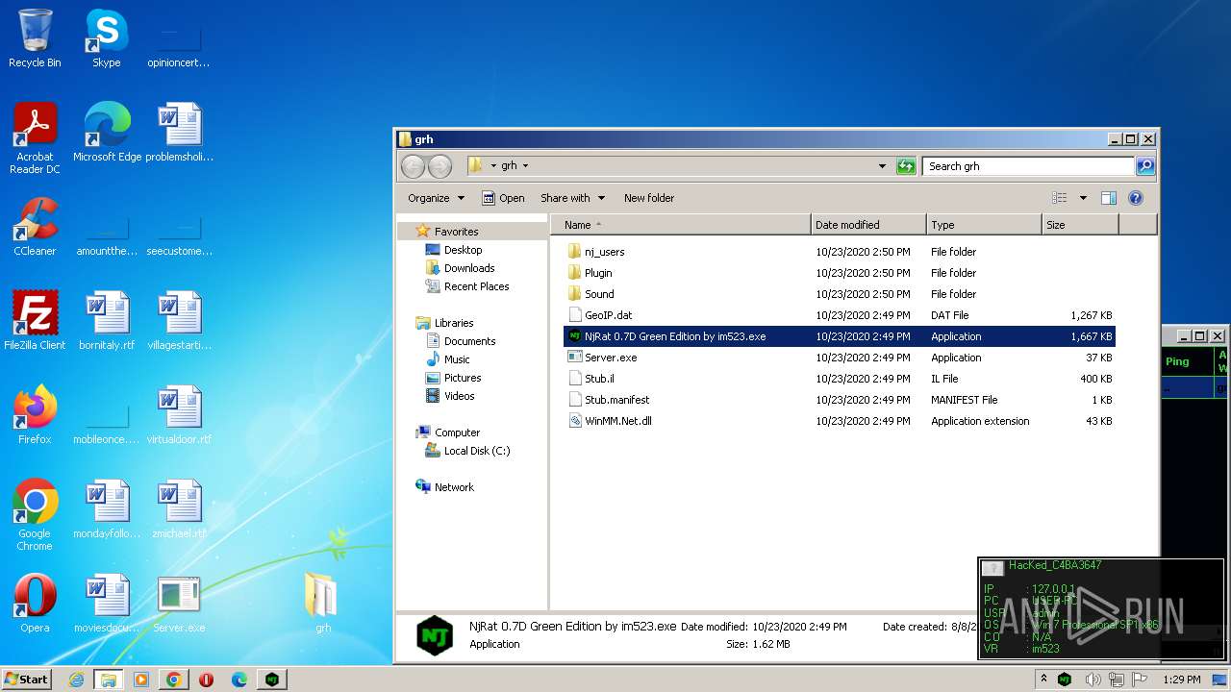Screen dimensions: 1231x692
Task: Select Server.exe icon on desktop
Action: coord(179,604)
